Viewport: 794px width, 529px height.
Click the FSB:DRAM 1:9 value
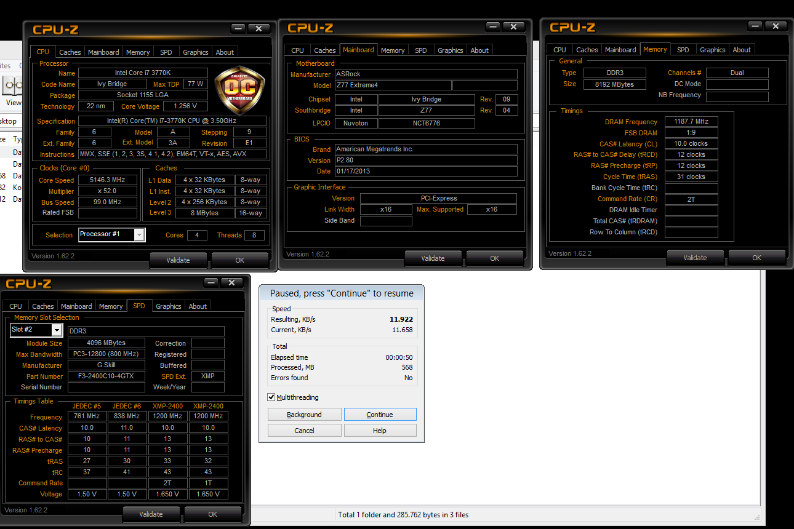691,132
